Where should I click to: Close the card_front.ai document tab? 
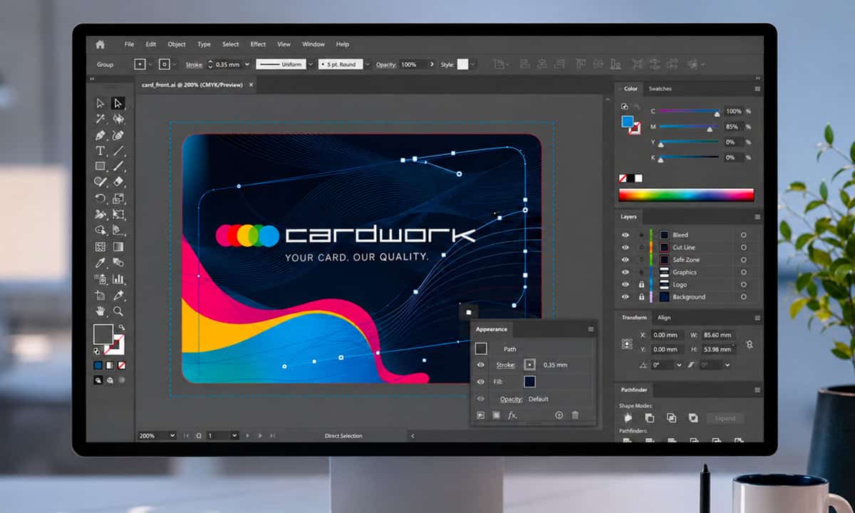point(250,85)
